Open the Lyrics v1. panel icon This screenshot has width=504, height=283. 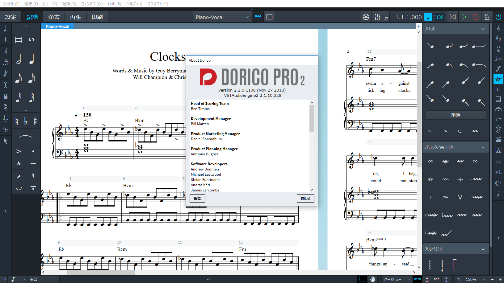point(498,172)
